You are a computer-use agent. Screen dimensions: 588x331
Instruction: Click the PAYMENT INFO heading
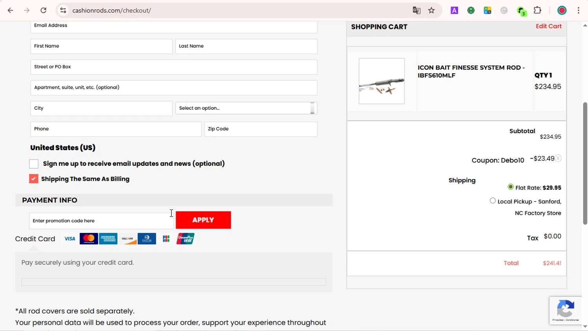(50, 200)
